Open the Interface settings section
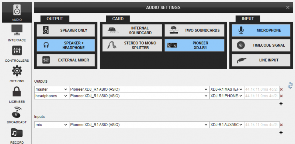This screenshot has height=144, width=295. 17,33
